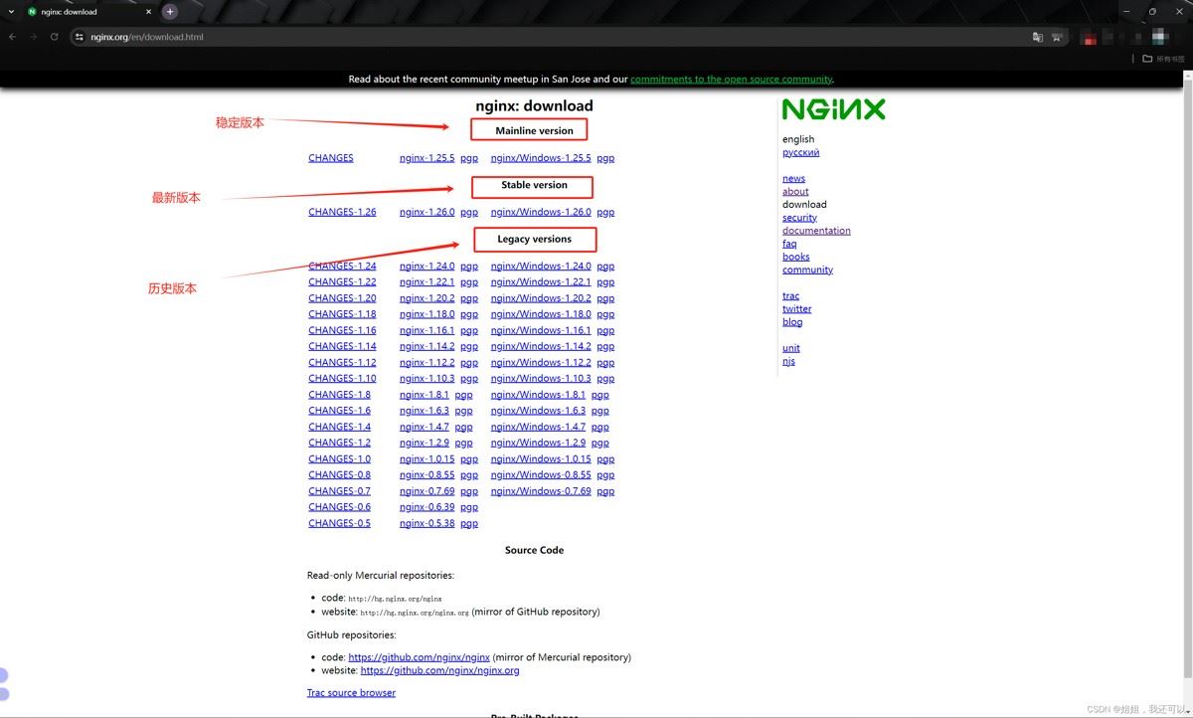Close the nginx: download tab
1193x718 pixels.
149,12
